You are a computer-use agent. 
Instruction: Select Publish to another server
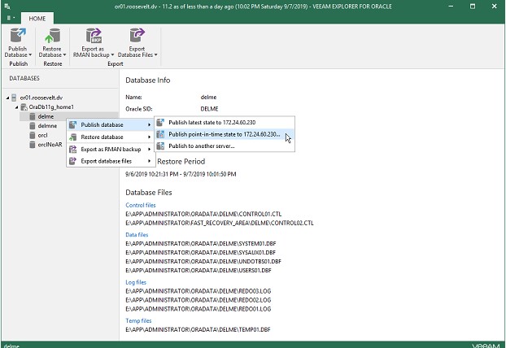pyautogui.click(x=225, y=146)
